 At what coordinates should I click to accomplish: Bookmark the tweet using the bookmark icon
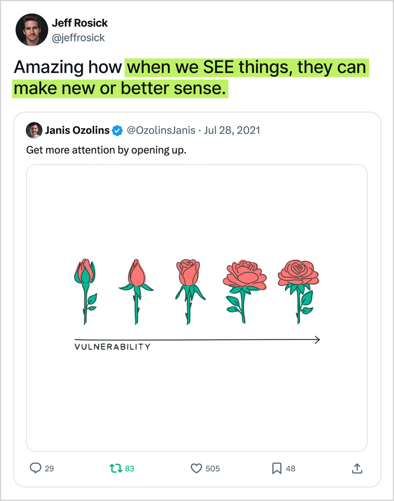pyautogui.click(x=276, y=468)
